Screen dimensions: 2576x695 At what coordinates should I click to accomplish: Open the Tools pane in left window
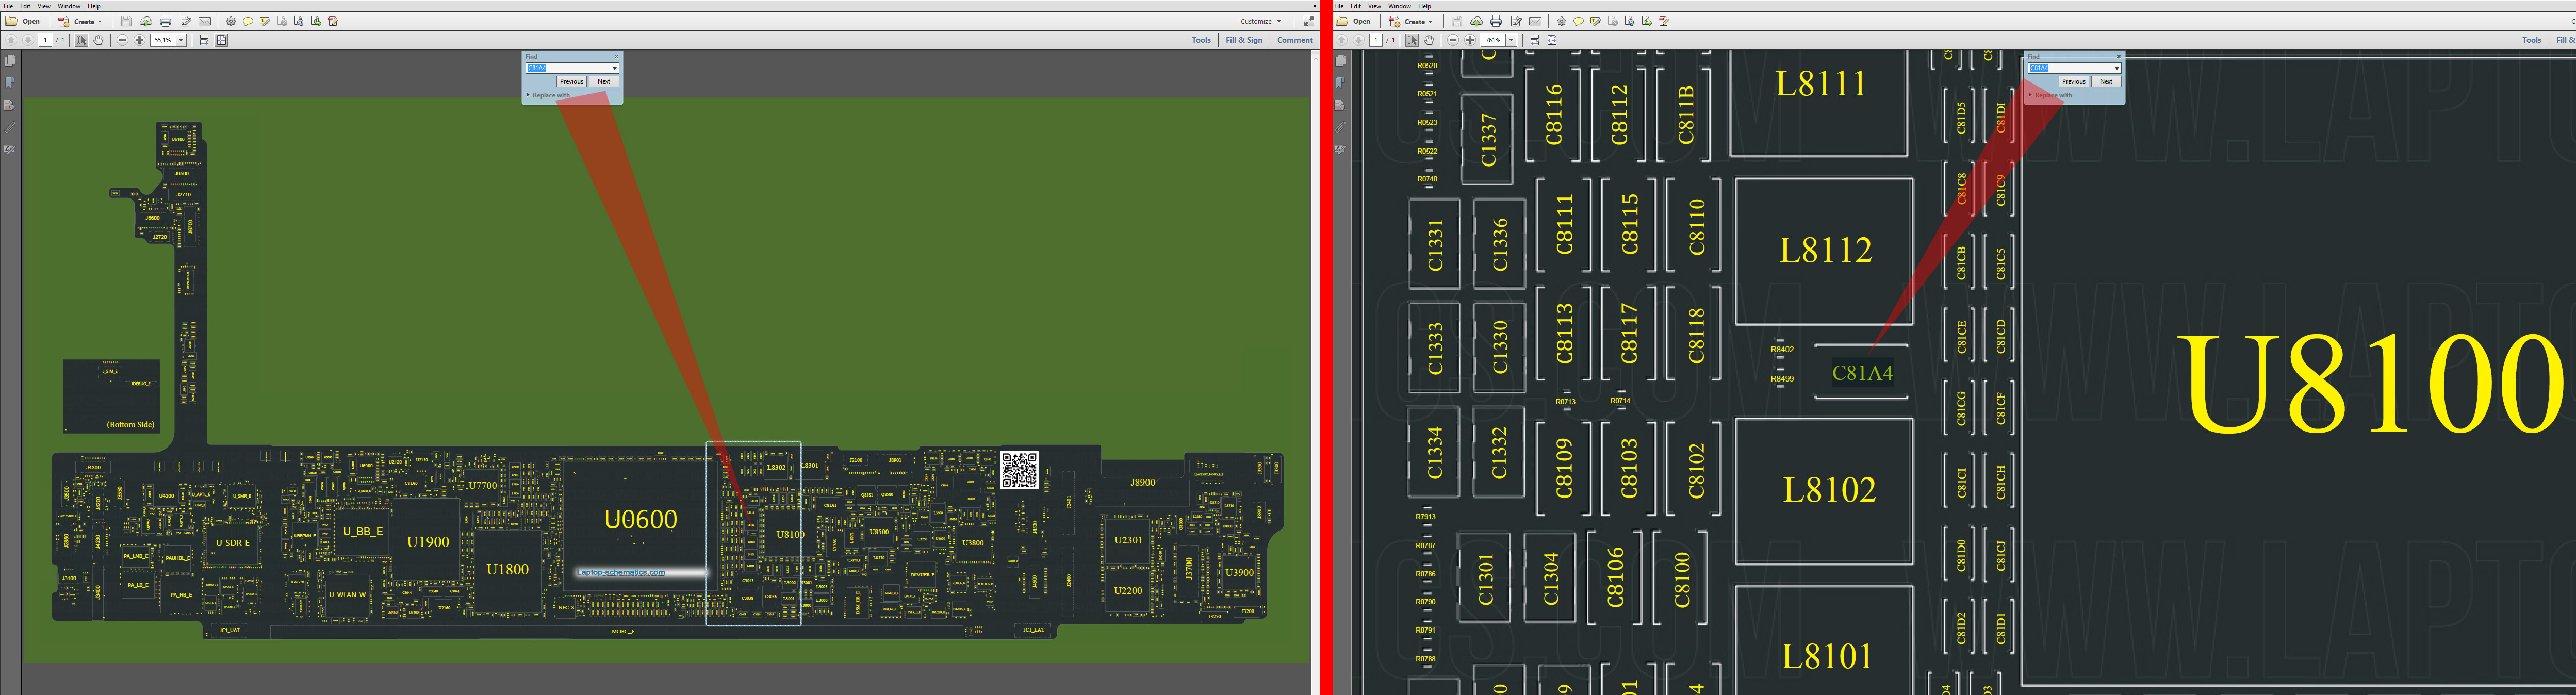[x=1201, y=40]
